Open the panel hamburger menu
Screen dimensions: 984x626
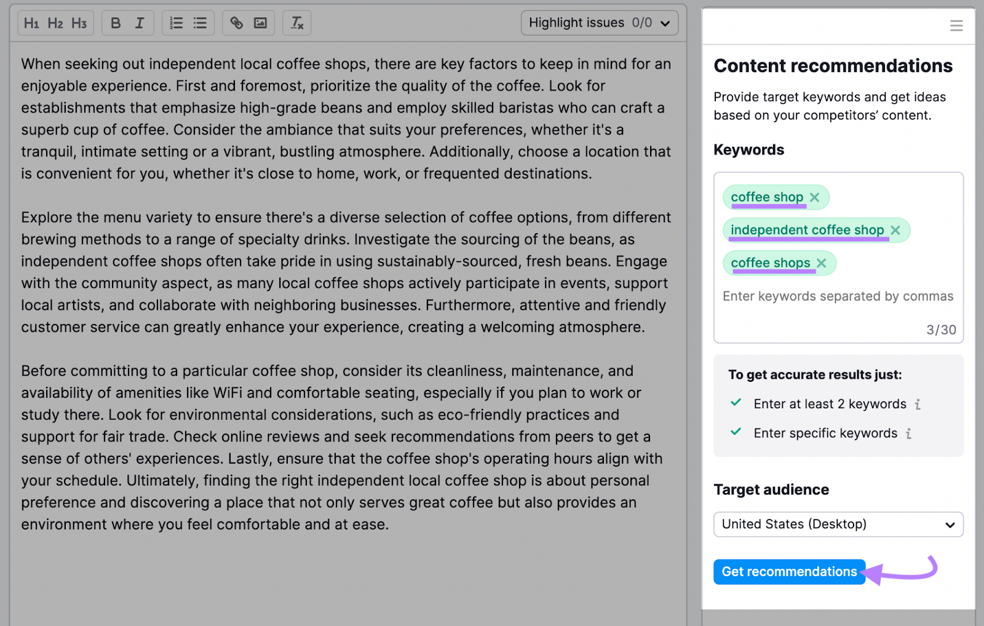click(956, 26)
